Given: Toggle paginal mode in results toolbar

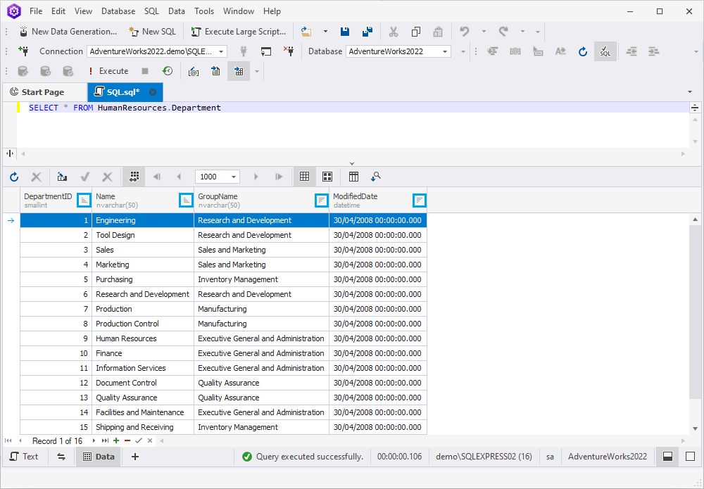Looking at the screenshot, I should (x=134, y=177).
